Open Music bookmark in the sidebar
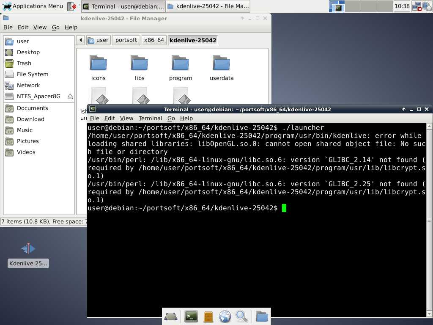 [39, 130]
